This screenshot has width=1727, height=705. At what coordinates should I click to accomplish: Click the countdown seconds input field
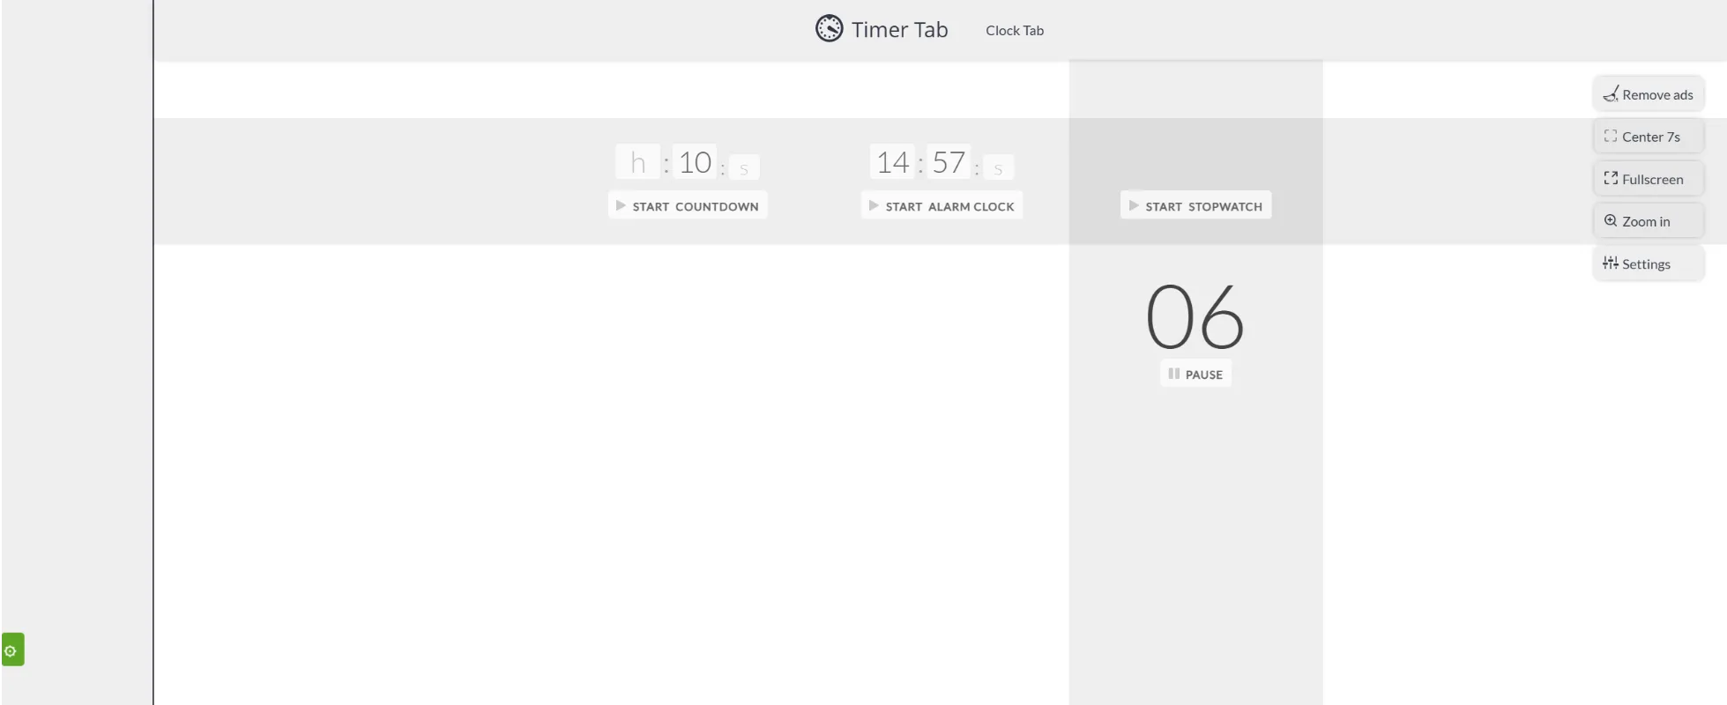(744, 167)
